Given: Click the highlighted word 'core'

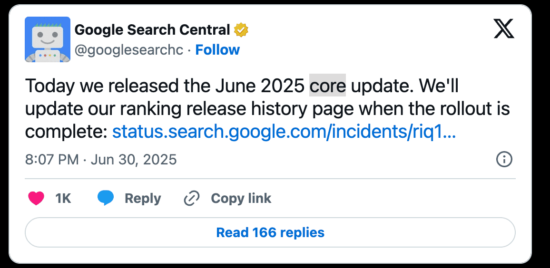Looking at the screenshot, I should [x=327, y=86].
